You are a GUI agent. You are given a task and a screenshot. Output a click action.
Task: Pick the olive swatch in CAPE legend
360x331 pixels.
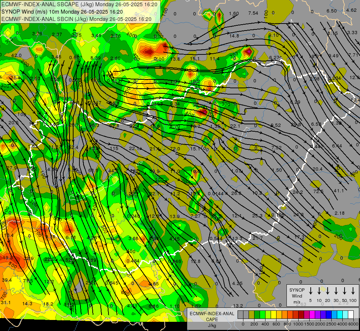(252, 314)
